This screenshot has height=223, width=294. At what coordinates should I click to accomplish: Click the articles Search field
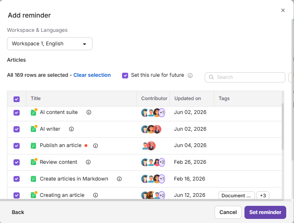coord(245,77)
